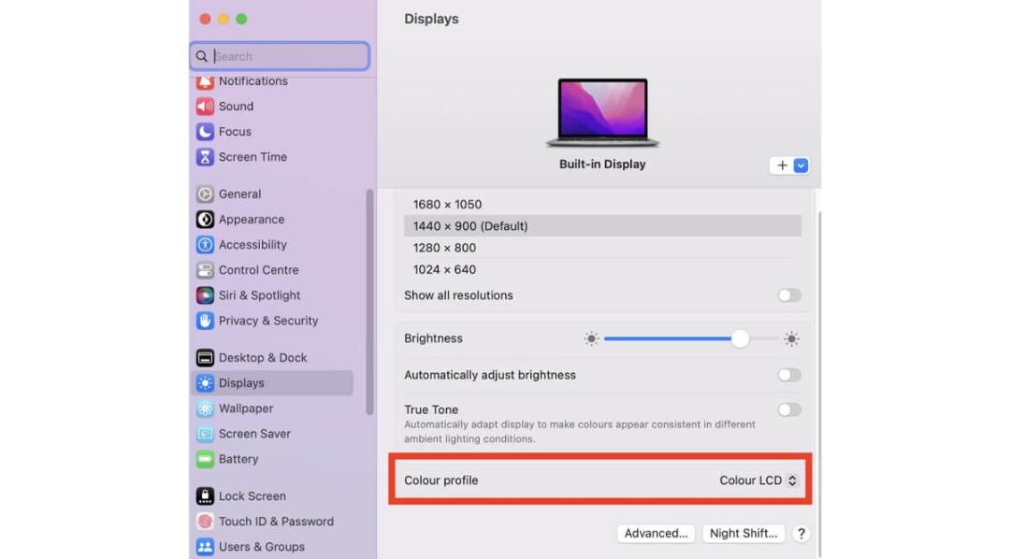1010x559 pixels.
Task: Open the Wallpaper flower icon
Action: click(x=205, y=408)
